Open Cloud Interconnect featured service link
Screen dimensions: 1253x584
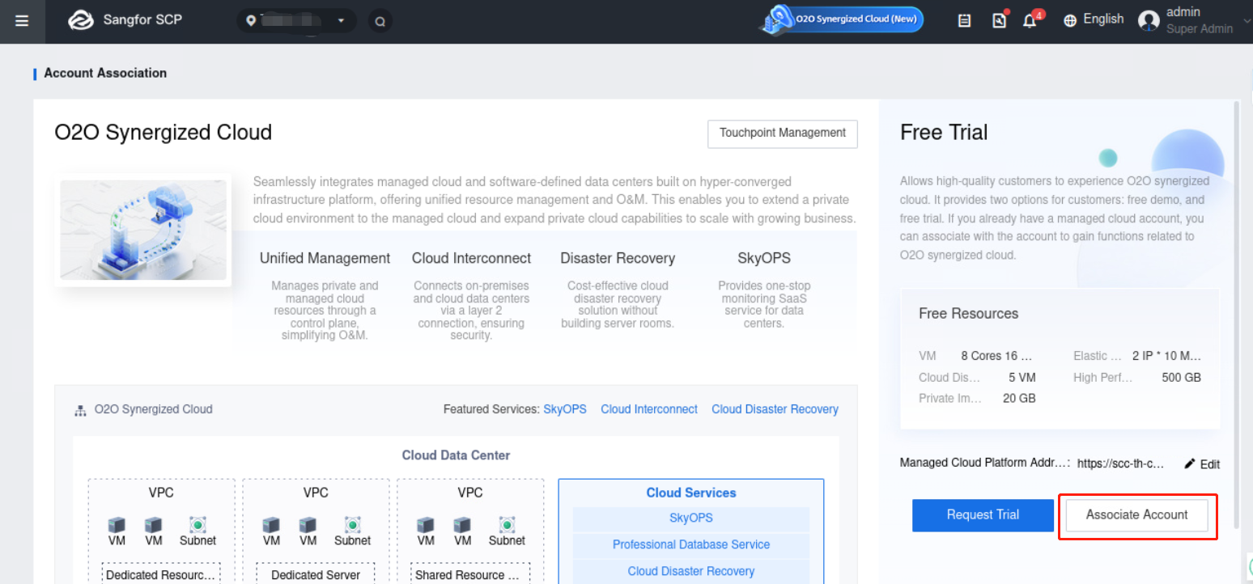[649, 409]
